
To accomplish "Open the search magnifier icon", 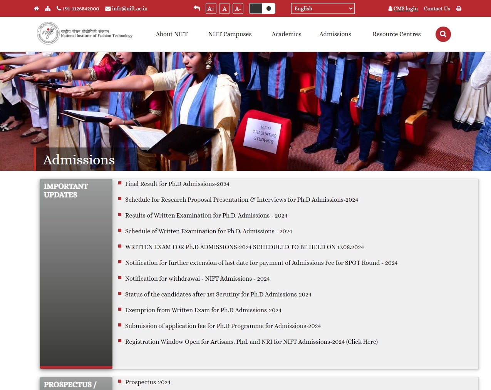I will pyautogui.click(x=443, y=34).
